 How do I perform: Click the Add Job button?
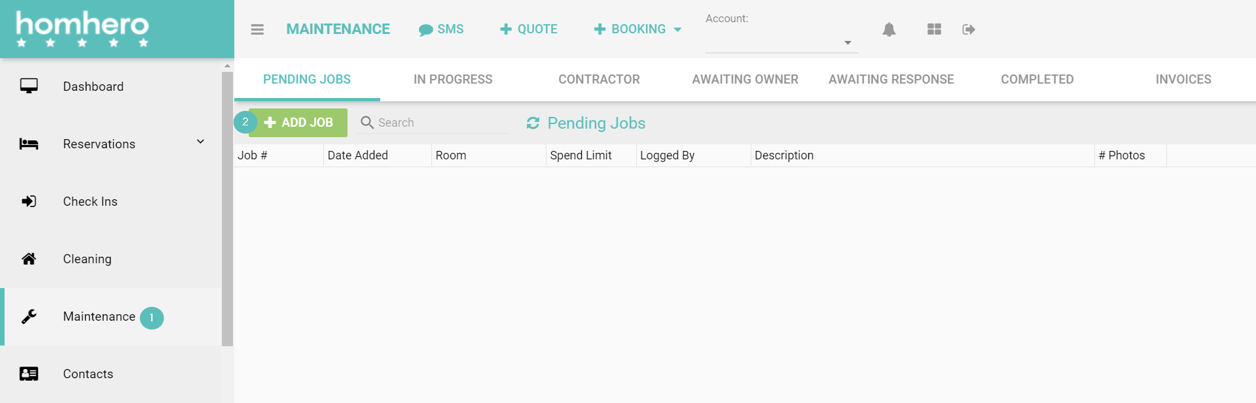tap(298, 123)
